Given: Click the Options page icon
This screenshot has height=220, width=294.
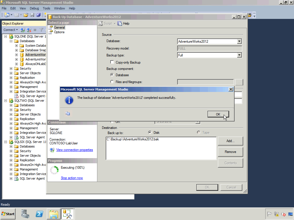Looking at the screenshot, I should pyautogui.click(x=51, y=32).
